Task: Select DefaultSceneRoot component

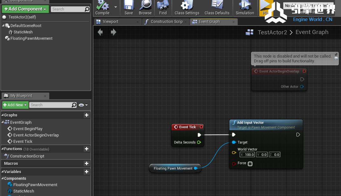Action: [26, 26]
